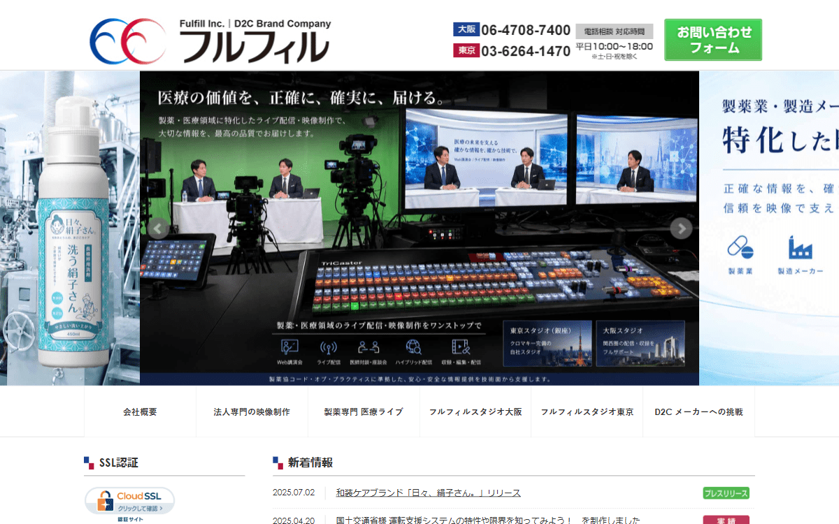Image resolution: width=839 pixels, height=524 pixels.
Task: Click the SSL認証 heading
Action: coord(119,463)
